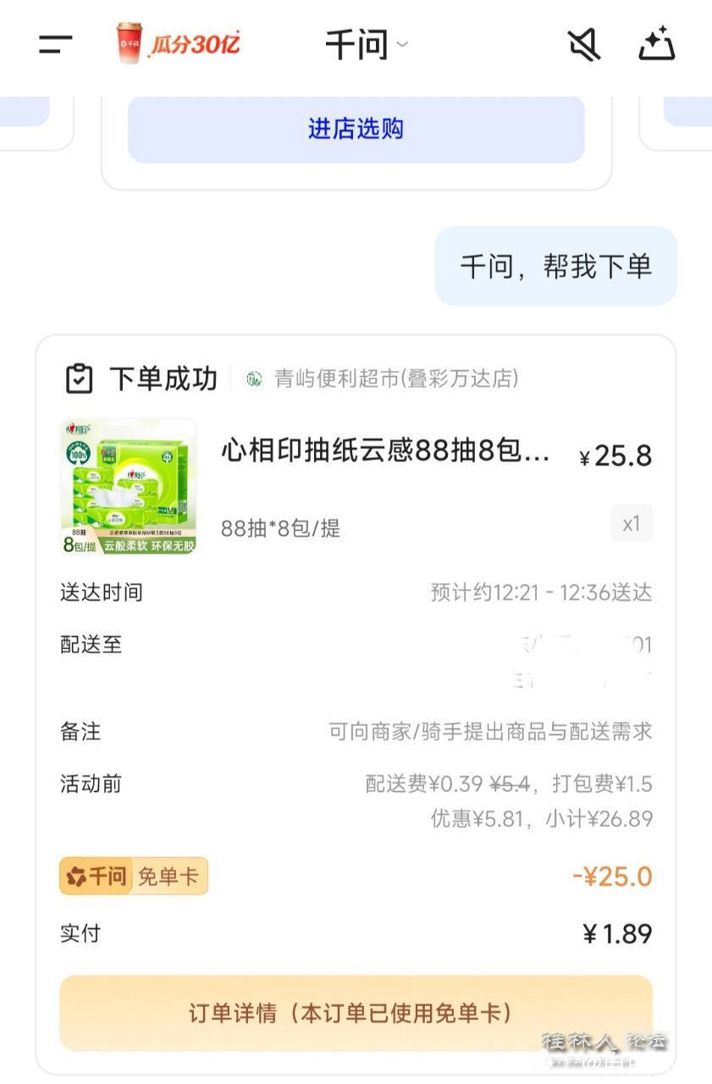Viewport: 712px width, 1084px height.
Task: Open the 心相印 tissue product thumbnail
Action: click(129, 486)
